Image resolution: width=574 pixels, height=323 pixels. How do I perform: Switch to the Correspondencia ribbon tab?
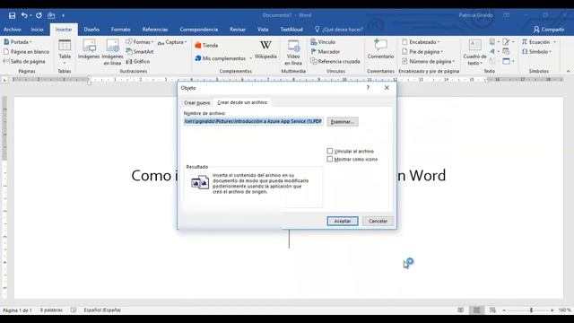(199, 30)
